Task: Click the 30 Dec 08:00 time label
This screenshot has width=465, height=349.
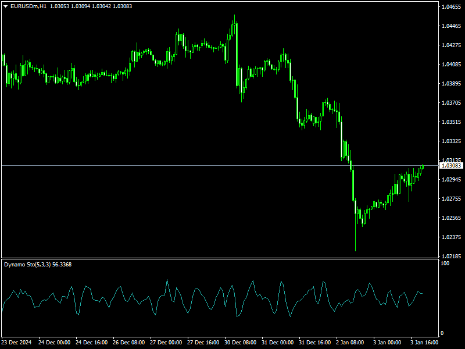Action: [x=240, y=343]
